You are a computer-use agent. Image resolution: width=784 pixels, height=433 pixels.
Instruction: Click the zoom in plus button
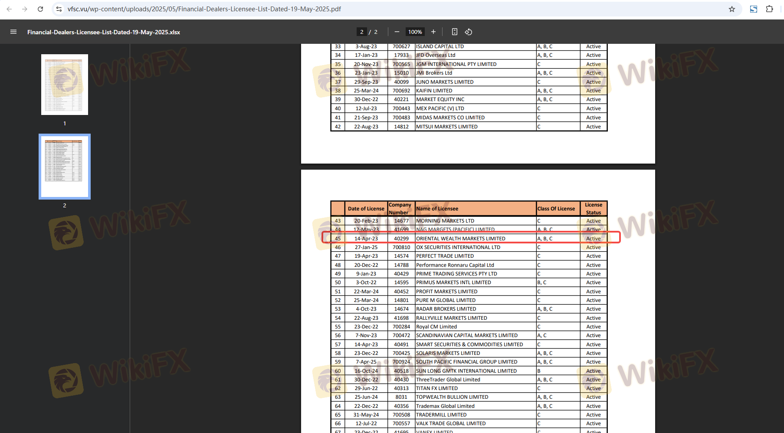(x=433, y=32)
